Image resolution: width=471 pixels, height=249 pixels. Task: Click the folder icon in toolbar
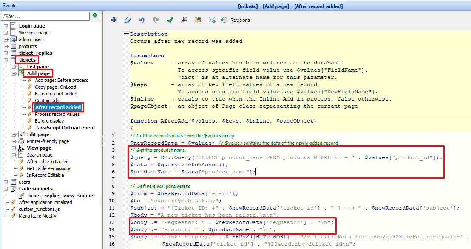point(198,20)
